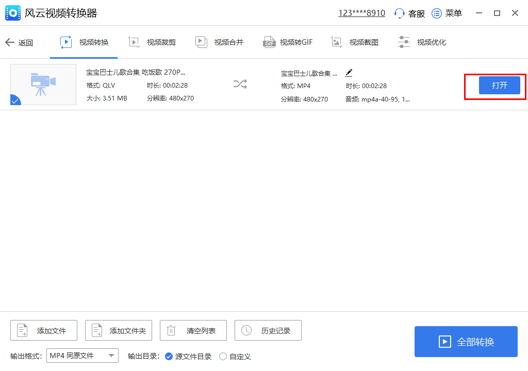Image resolution: width=528 pixels, height=371 pixels.
Task: Click the conversion shuffle arrows icon
Action: 240,85
